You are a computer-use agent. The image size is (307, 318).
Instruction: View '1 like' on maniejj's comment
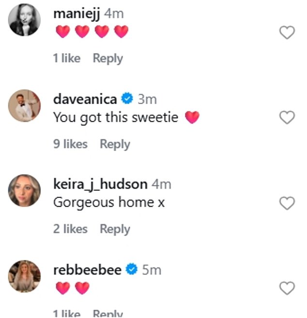(x=67, y=59)
